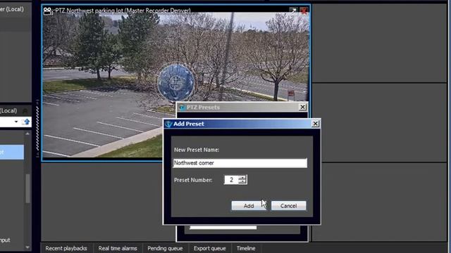Screen dimensions: 451x253
Task: Click the left panel scrollbar down arrow
Action: coord(27,247)
